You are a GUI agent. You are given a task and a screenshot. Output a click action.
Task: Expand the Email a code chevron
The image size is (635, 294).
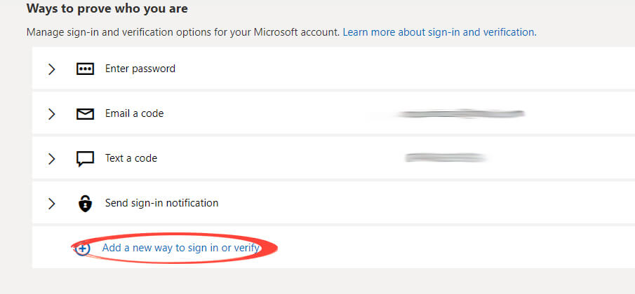click(x=51, y=114)
